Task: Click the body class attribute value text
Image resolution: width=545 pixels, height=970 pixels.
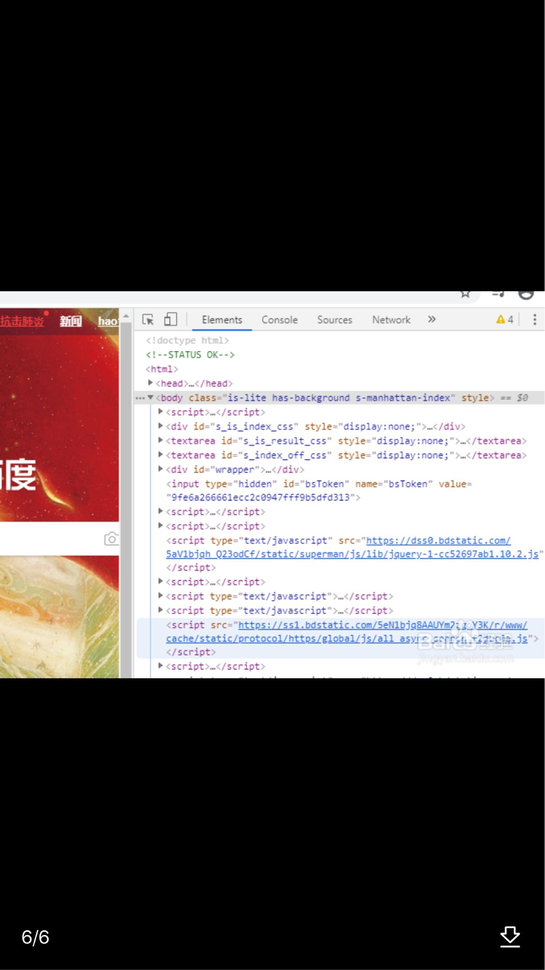Action: 339,398
